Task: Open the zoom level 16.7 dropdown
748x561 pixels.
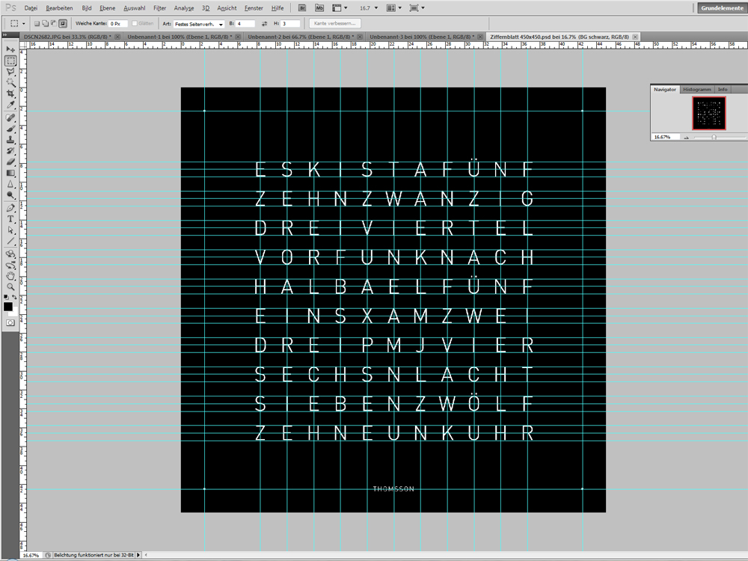Action: (368, 7)
